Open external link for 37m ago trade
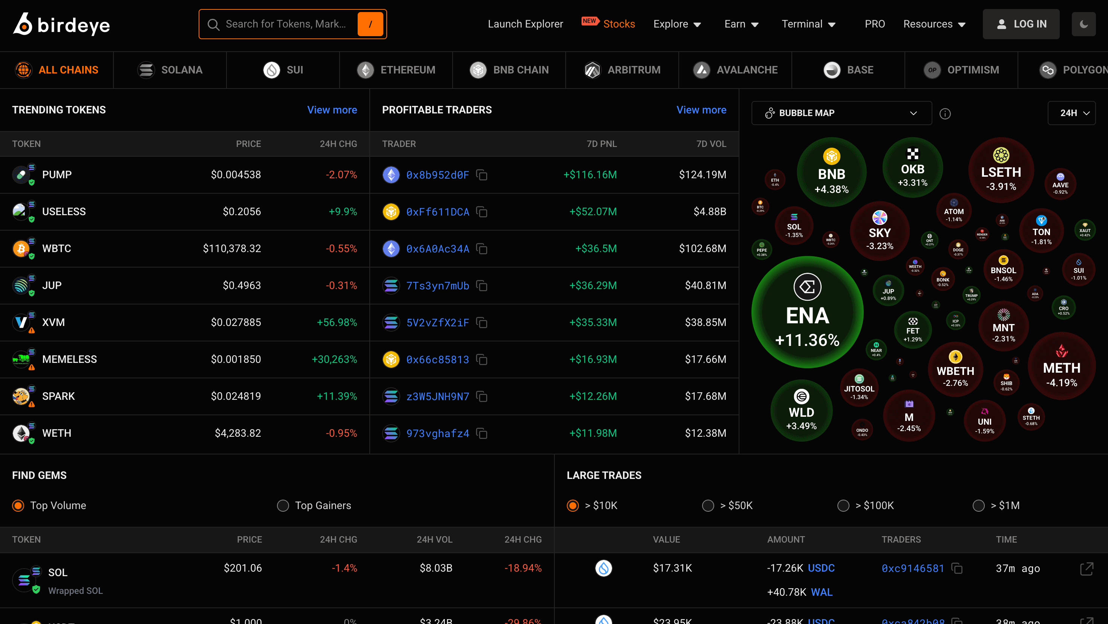 coord(1087,569)
